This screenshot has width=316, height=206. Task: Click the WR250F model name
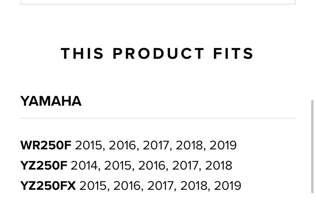click(x=46, y=145)
